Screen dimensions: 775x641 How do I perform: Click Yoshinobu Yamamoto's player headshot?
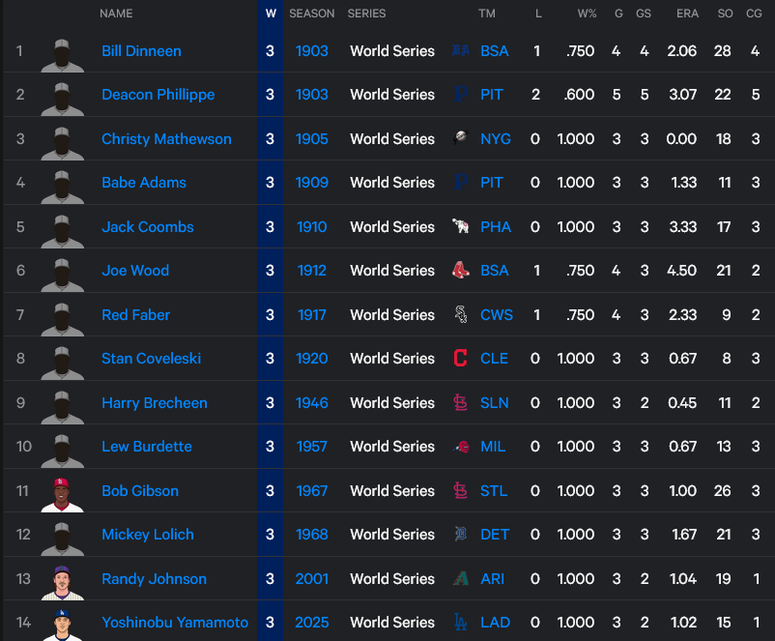(x=62, y=626)
